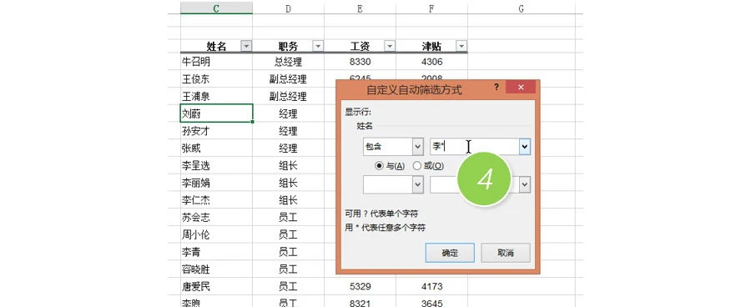Select column C header
The height and width of the screenshot is (307, 751).
[x=216, y=8]
